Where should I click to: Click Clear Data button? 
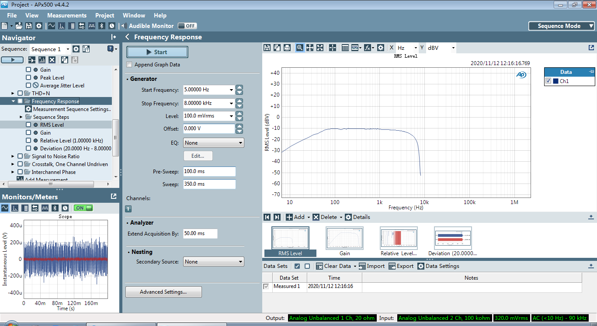[x=333, y=266]
